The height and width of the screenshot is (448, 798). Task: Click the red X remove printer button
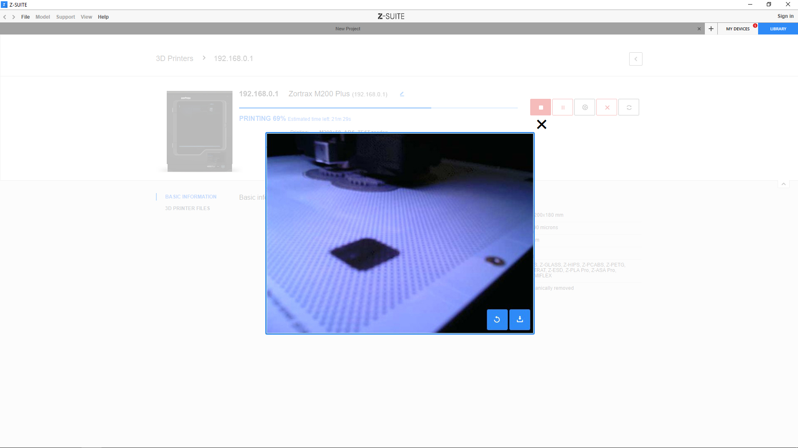(x=607, y=107)
